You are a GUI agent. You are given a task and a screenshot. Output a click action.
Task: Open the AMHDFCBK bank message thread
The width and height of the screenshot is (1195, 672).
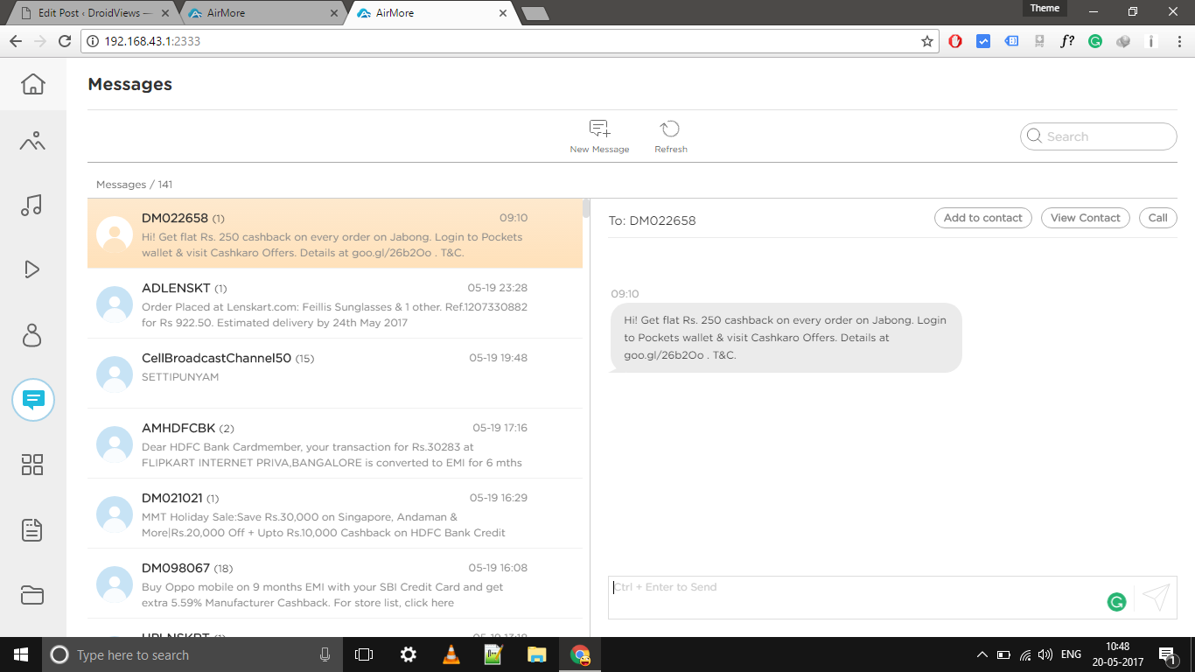coord(335,444)
